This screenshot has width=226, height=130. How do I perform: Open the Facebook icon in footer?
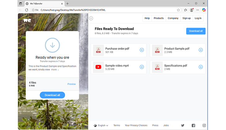pyautogui.click(x=193, y=125)
